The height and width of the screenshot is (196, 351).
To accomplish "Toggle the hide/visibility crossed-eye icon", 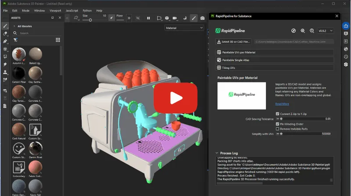I will pyautogui.click(x=138, y=18).
